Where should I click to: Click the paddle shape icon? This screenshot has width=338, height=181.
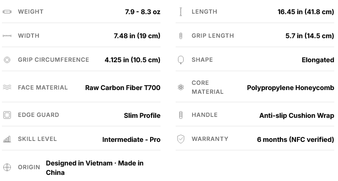coord(181,60)
